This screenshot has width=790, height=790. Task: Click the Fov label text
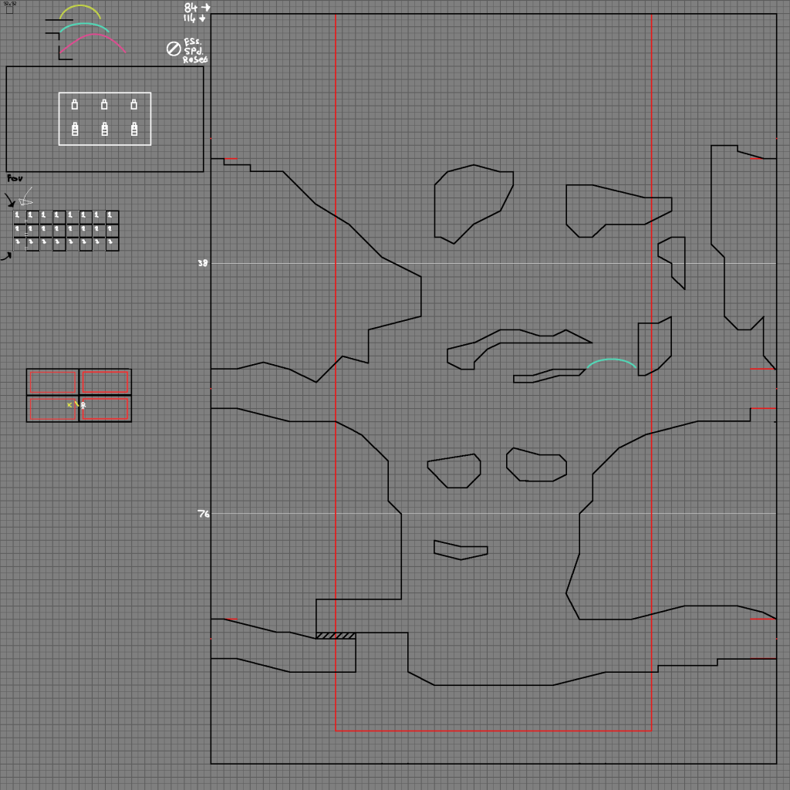click(x=15, y=179)
